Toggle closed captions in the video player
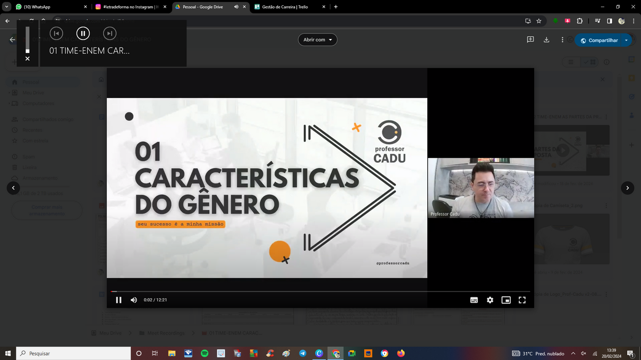 [x=474, y=300]
